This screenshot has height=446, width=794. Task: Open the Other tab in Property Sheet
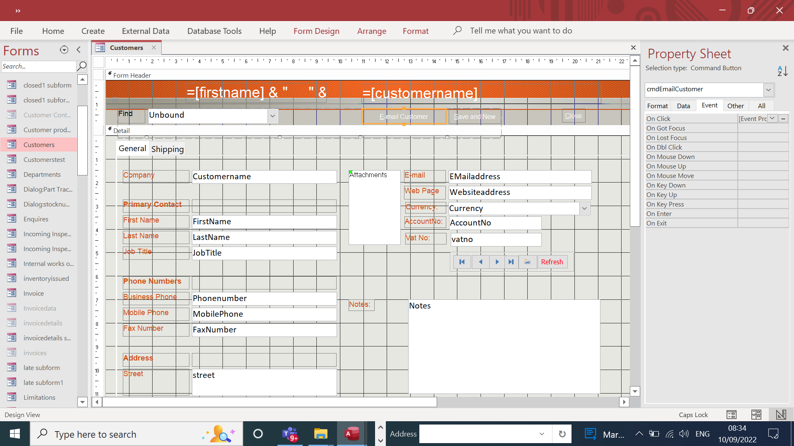(x=735, y=106)
